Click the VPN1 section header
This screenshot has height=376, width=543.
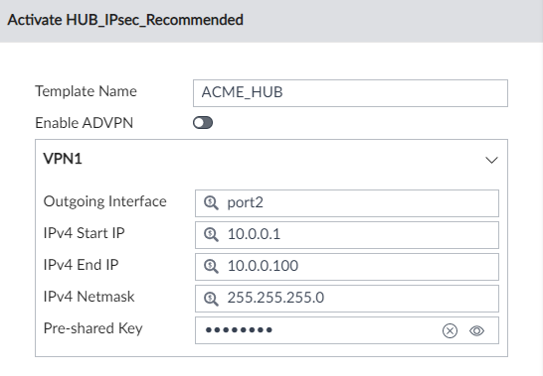tap(271, 160)
